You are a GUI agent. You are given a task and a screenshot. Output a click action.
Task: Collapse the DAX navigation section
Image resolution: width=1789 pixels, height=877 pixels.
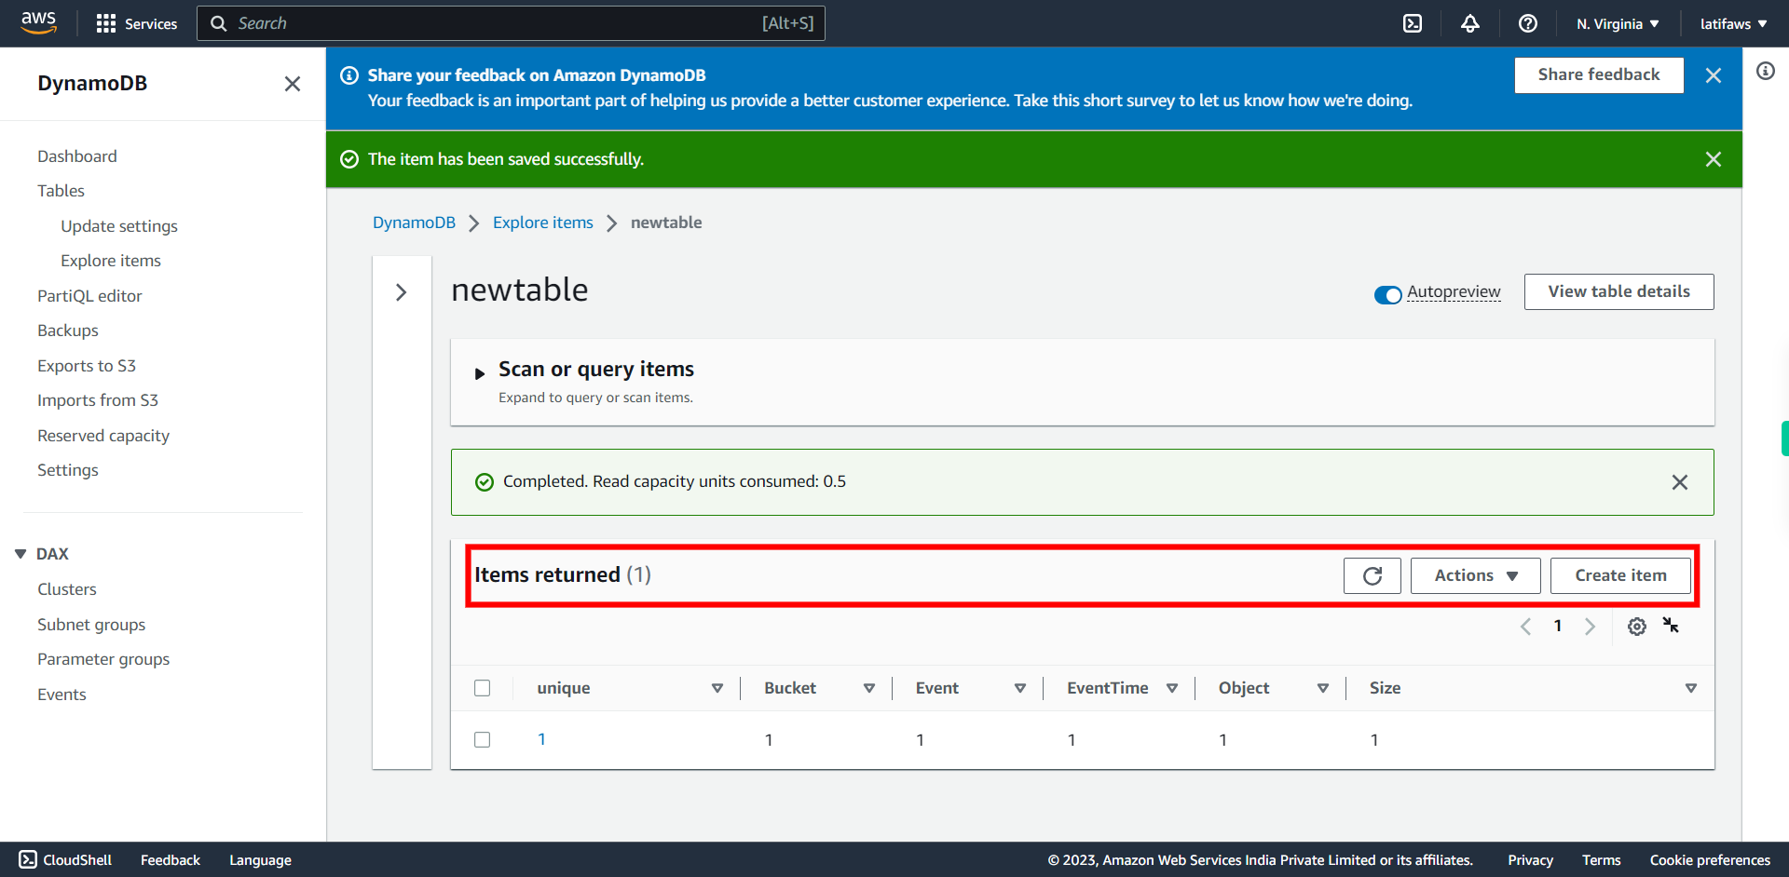coord(20,554)
